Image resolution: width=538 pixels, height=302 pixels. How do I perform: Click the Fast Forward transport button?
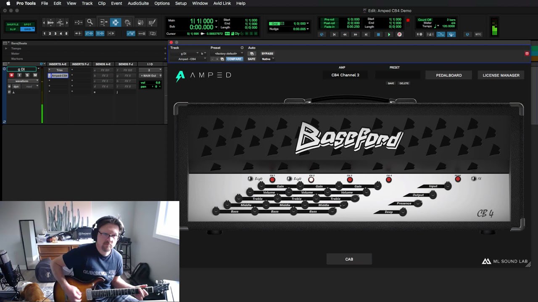tap(356, 34)
